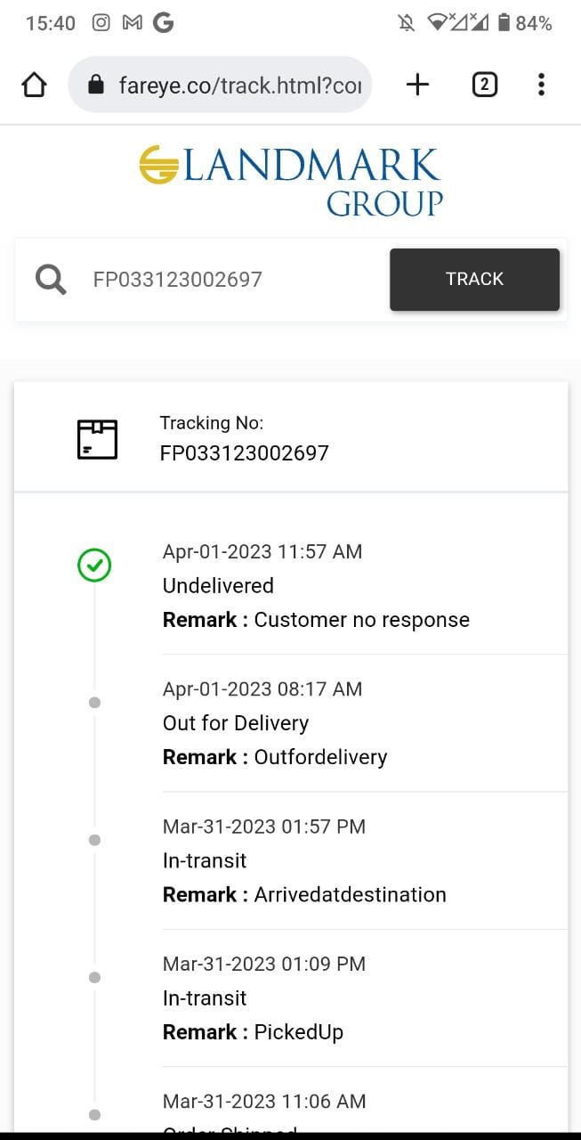Click the package box icon
Screen dimensions: 581x1140
[x=97, y=439]
